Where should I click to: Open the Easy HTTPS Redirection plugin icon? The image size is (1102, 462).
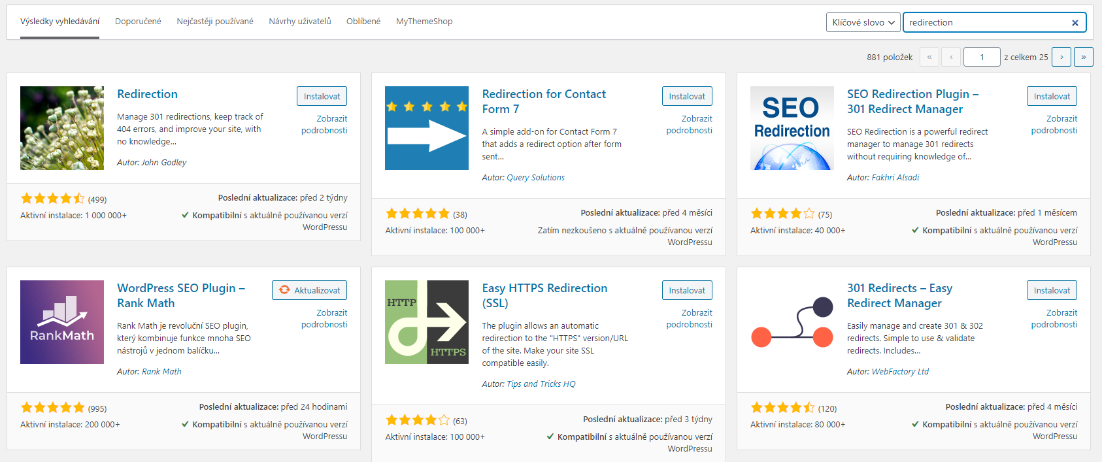427,322
